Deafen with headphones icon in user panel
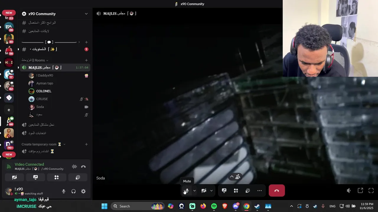This screenshot has width=378, height=212. 74,191
